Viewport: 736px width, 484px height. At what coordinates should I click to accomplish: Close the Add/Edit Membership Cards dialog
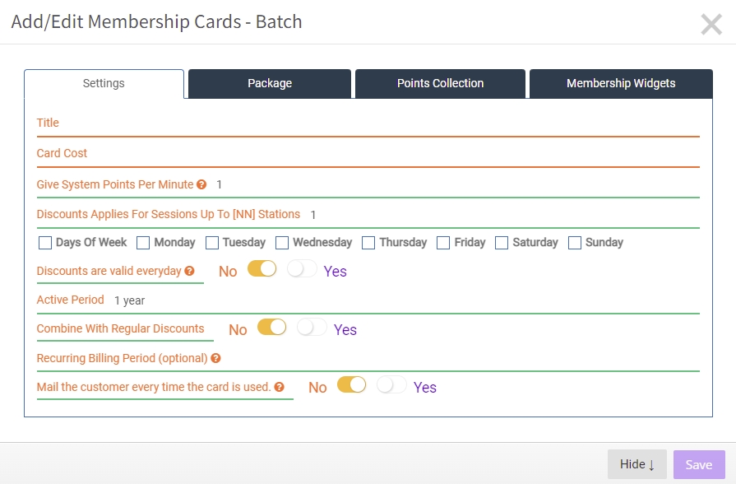pos(711,25)
